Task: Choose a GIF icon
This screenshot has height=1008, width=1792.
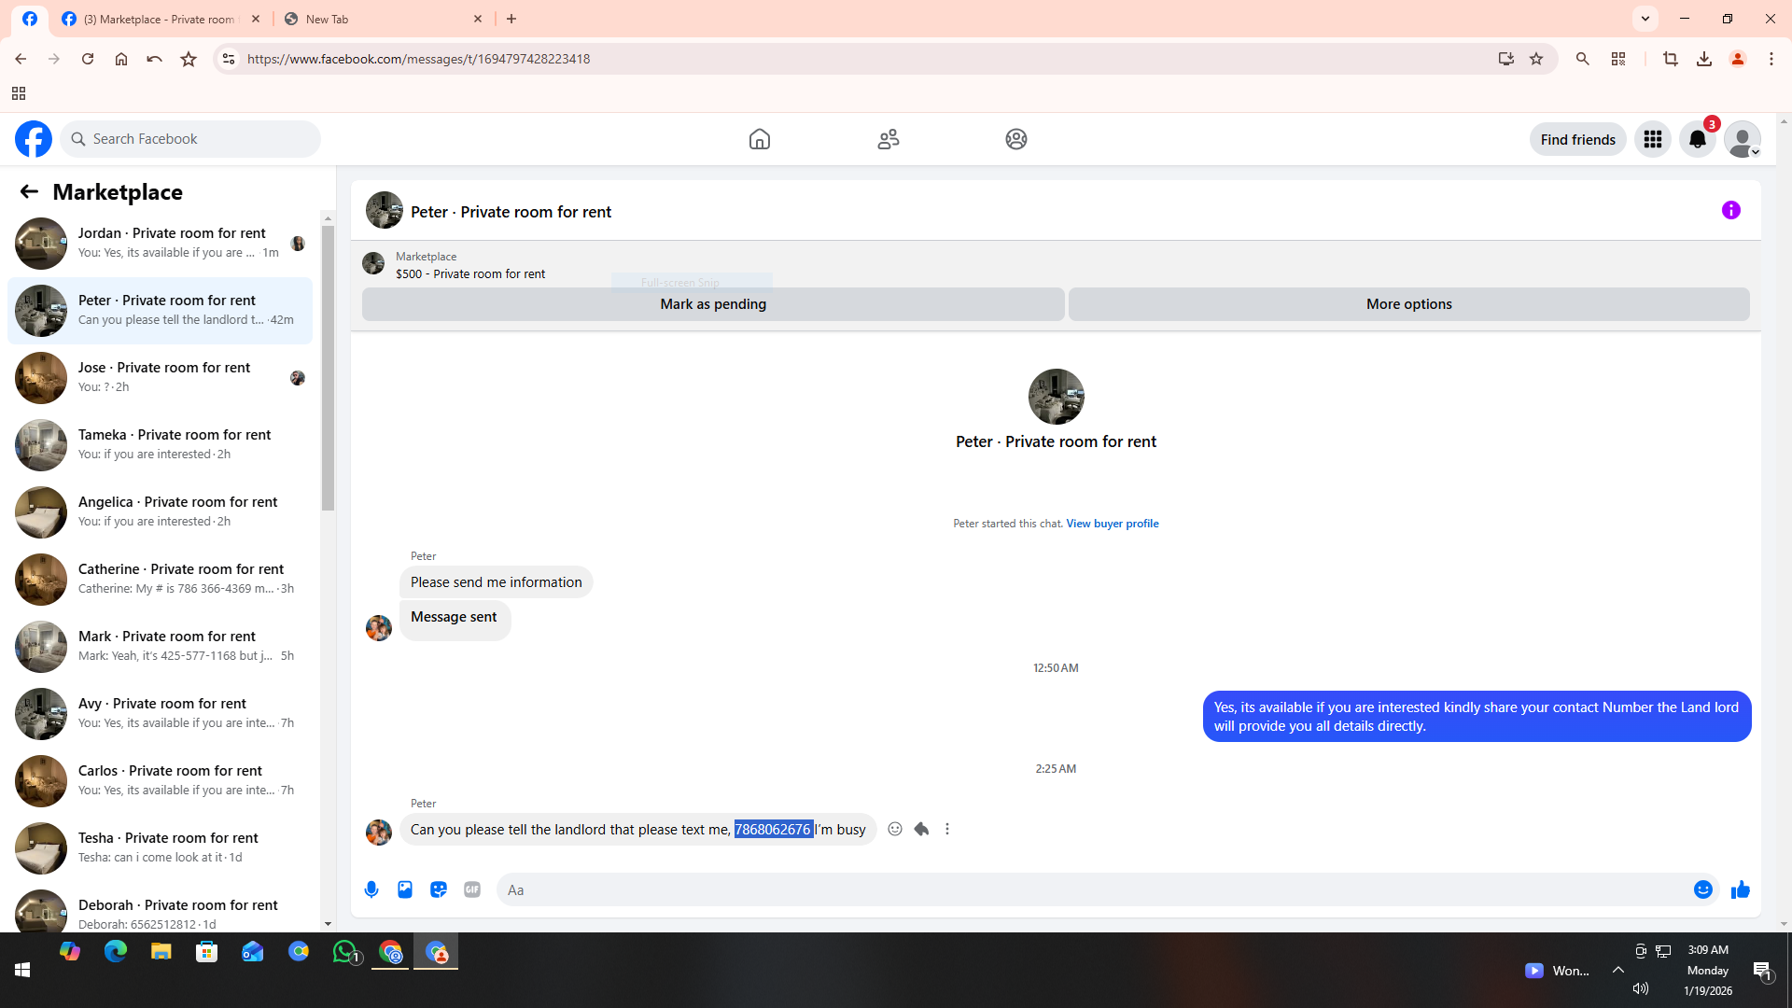Action: 472,889
